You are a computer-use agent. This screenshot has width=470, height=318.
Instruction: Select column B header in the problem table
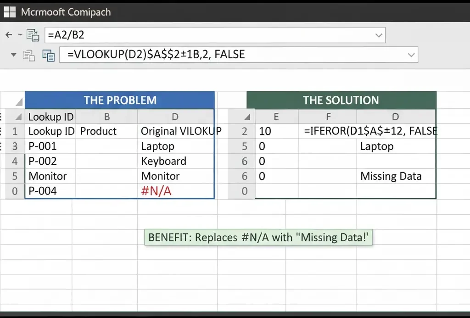point(106,117)
